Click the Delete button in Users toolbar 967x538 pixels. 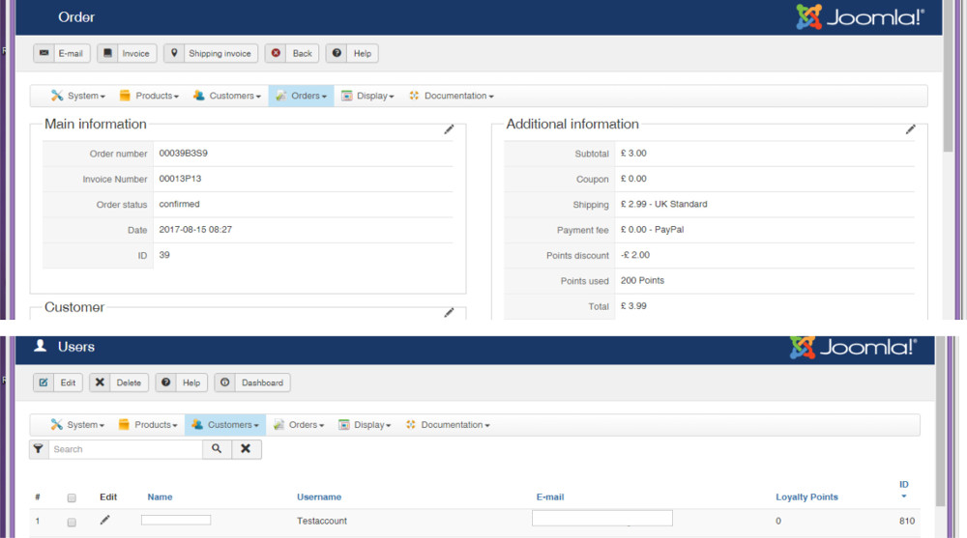pos(119,382)
